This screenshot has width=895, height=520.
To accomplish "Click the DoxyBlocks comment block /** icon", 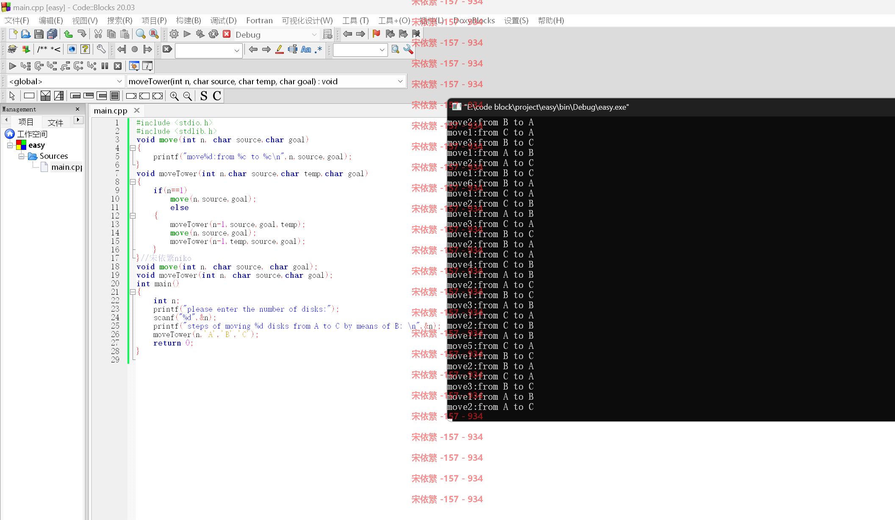I will click(x=42, y=50).
